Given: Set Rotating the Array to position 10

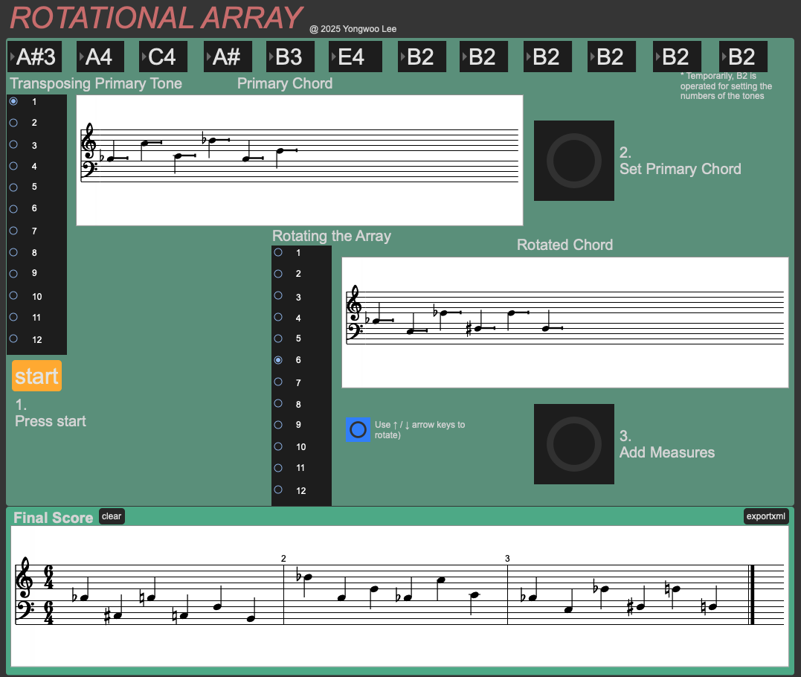Looking at the screenshot, I should coord(278,446).
